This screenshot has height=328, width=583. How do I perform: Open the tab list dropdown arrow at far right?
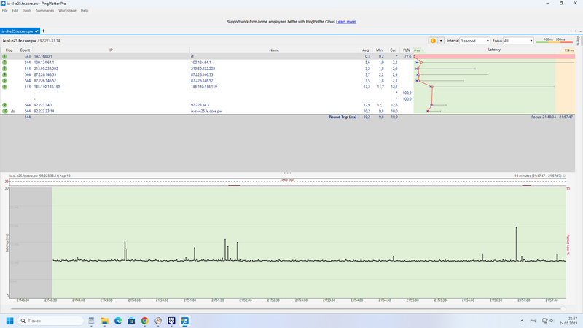tap(580, 31)
